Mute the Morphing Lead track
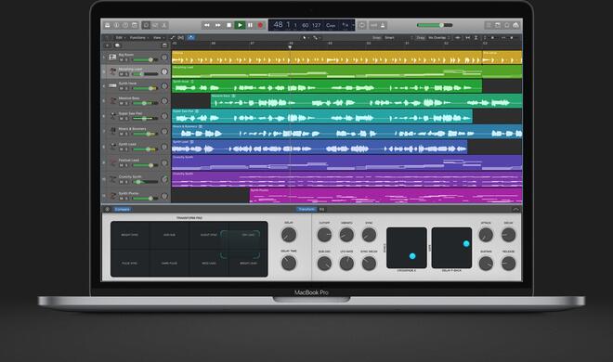 (x=121, y=74)
